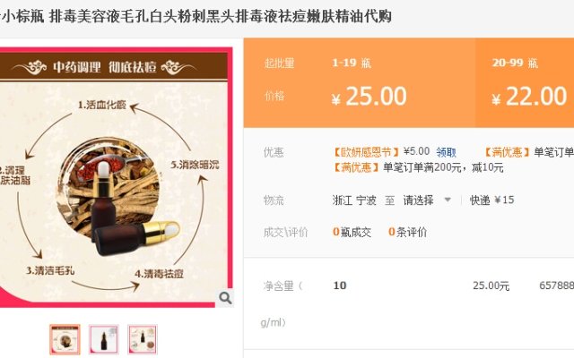Click the magnifier zoom icon on product image
574x358 pixels.
click(x=225, y=298)
